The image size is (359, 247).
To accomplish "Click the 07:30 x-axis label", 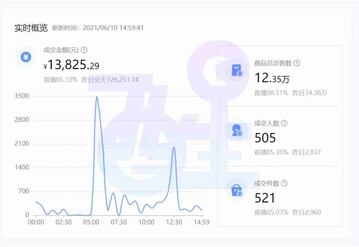I will coord(119,222).
